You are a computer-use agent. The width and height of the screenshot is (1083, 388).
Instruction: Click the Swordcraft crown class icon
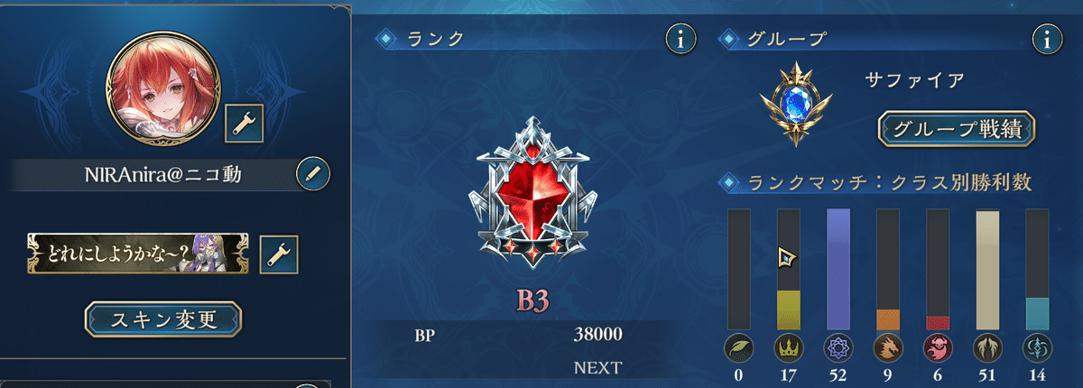[789, 348]
